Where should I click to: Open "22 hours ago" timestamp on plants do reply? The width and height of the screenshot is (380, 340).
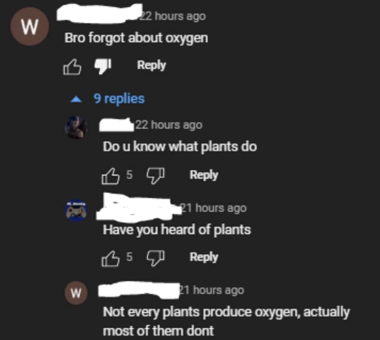click(169, 125)
